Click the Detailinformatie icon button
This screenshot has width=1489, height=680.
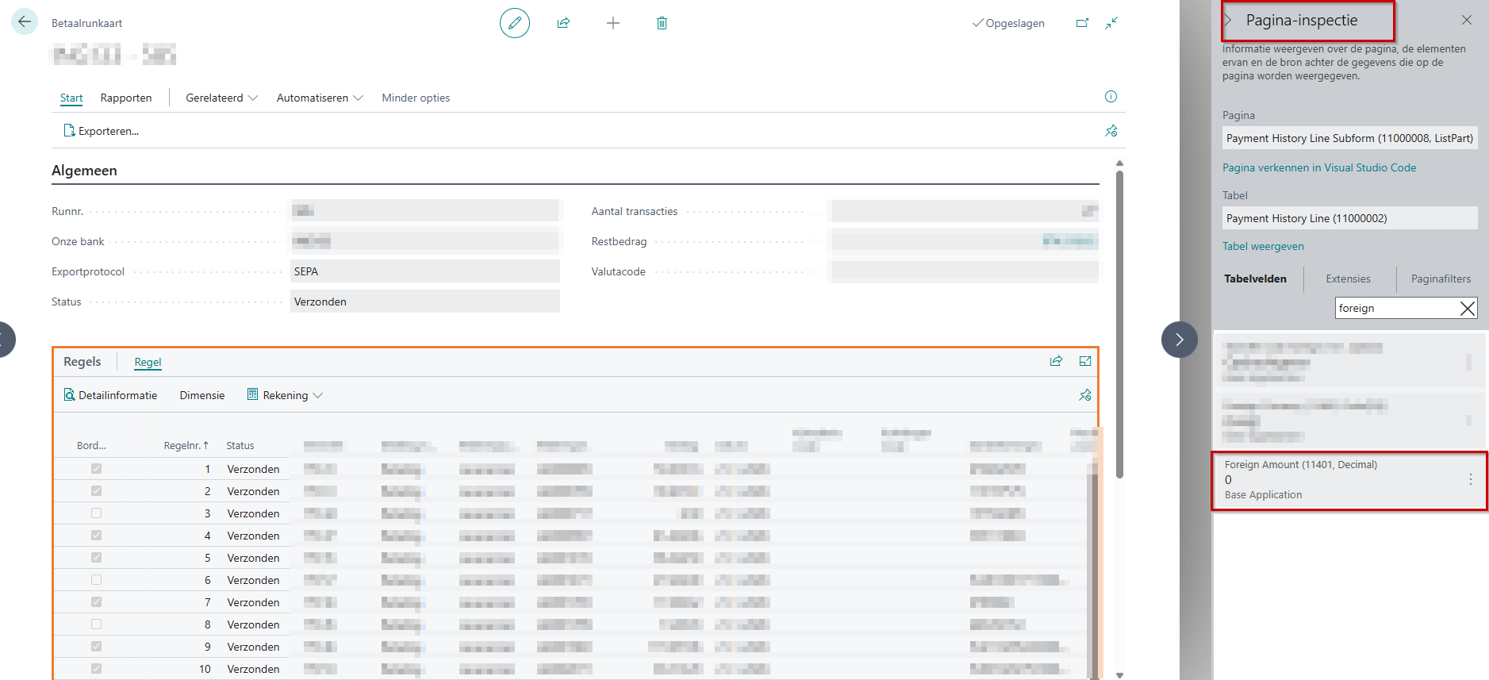[110, 395]
